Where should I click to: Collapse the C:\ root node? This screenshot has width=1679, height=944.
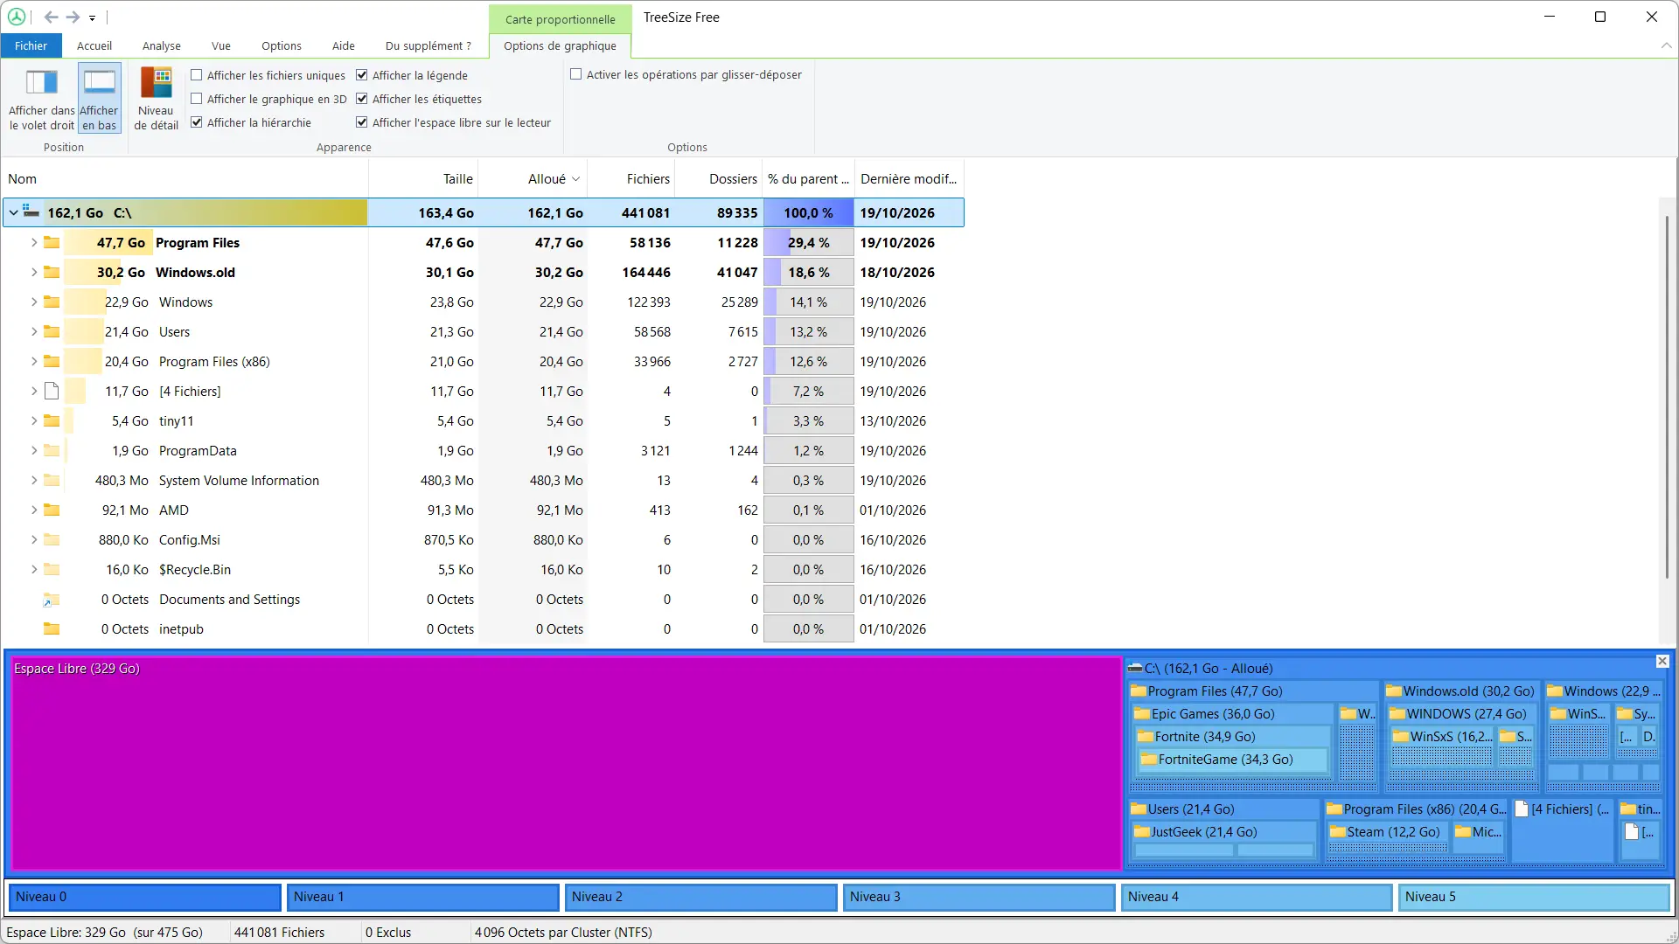(x=13, y=212)
